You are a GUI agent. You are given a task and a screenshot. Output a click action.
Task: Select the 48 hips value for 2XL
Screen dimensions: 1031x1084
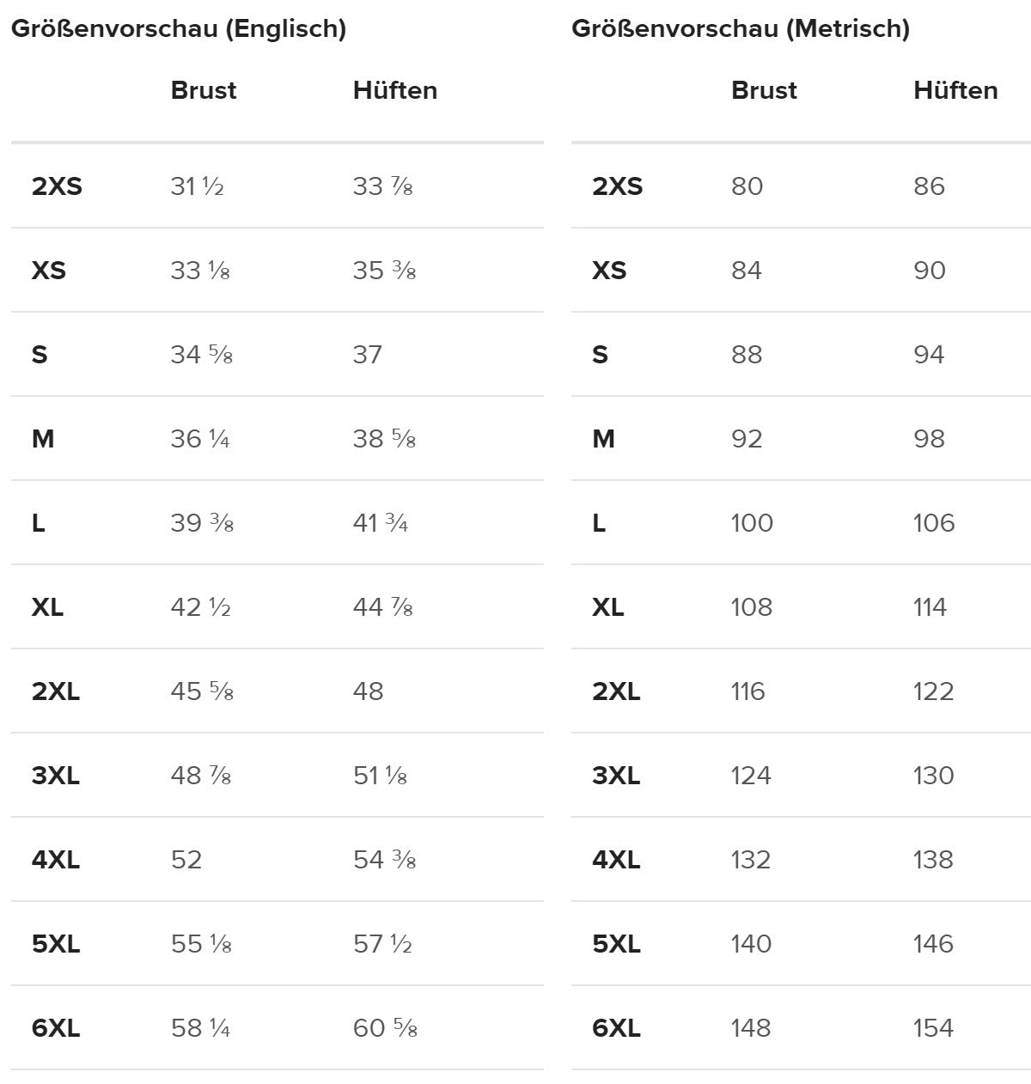[x=368, y=691]
